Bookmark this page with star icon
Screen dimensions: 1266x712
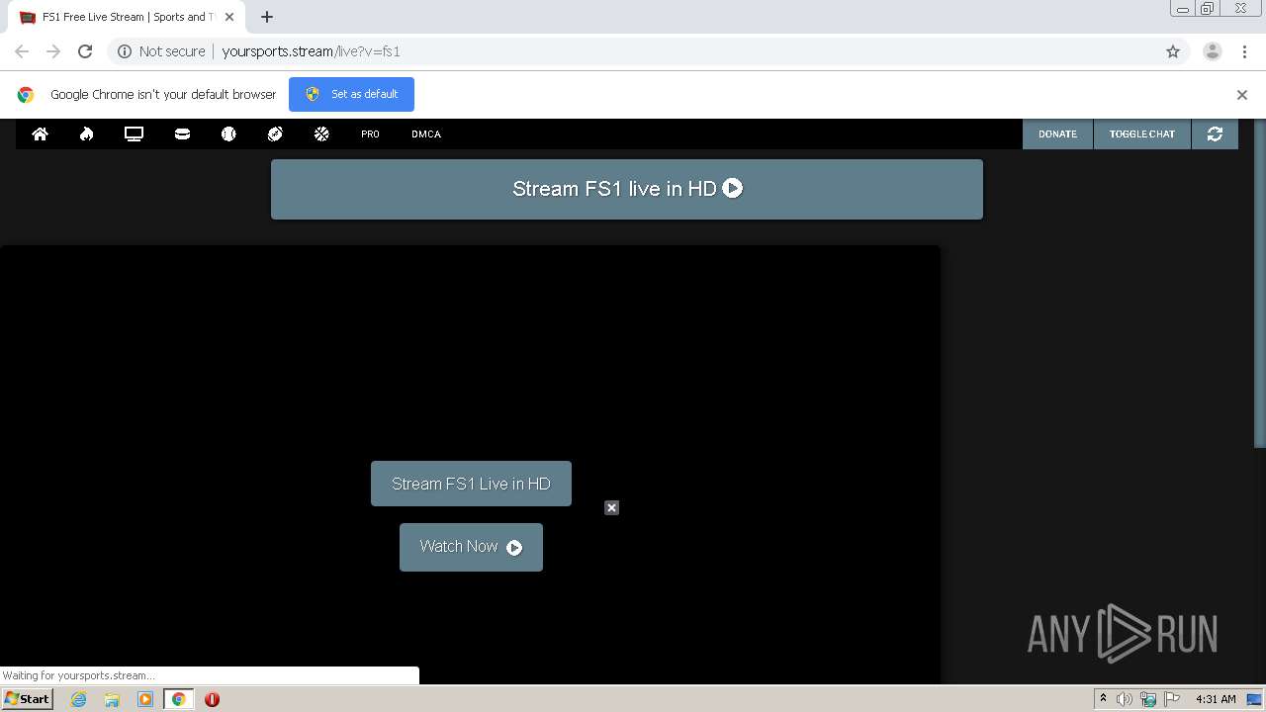pos(1173,51)
